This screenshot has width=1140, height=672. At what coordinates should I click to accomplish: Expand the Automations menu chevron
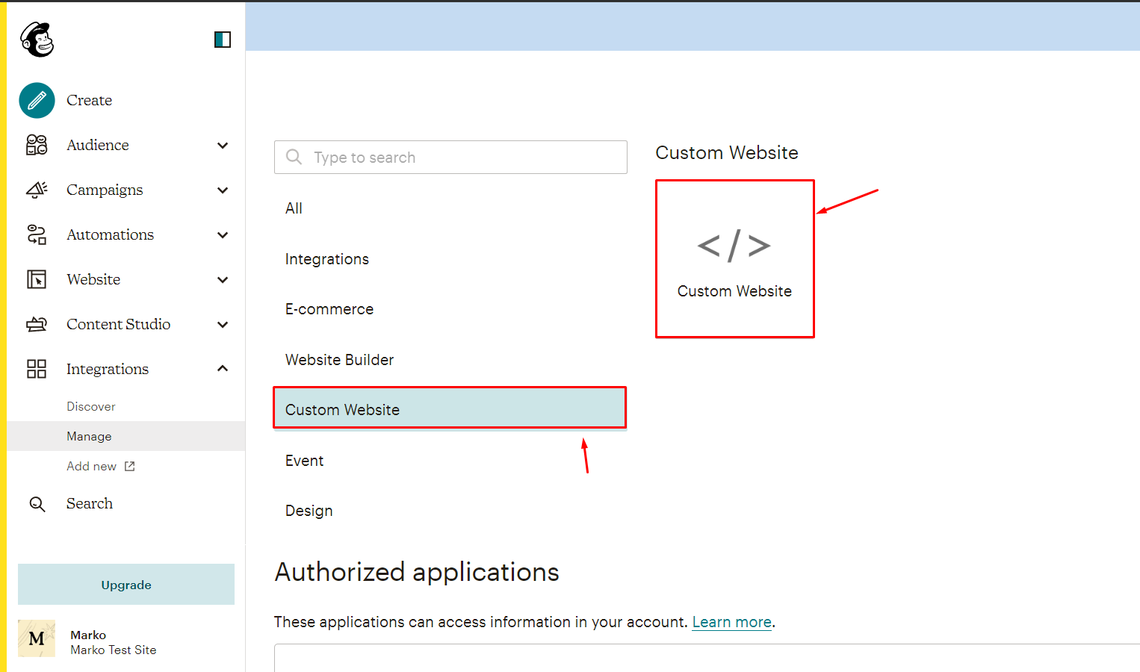(223, 234)
